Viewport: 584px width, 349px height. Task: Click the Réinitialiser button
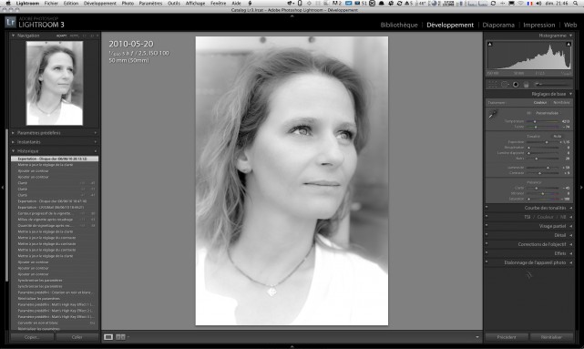click(x=551, y=337)
